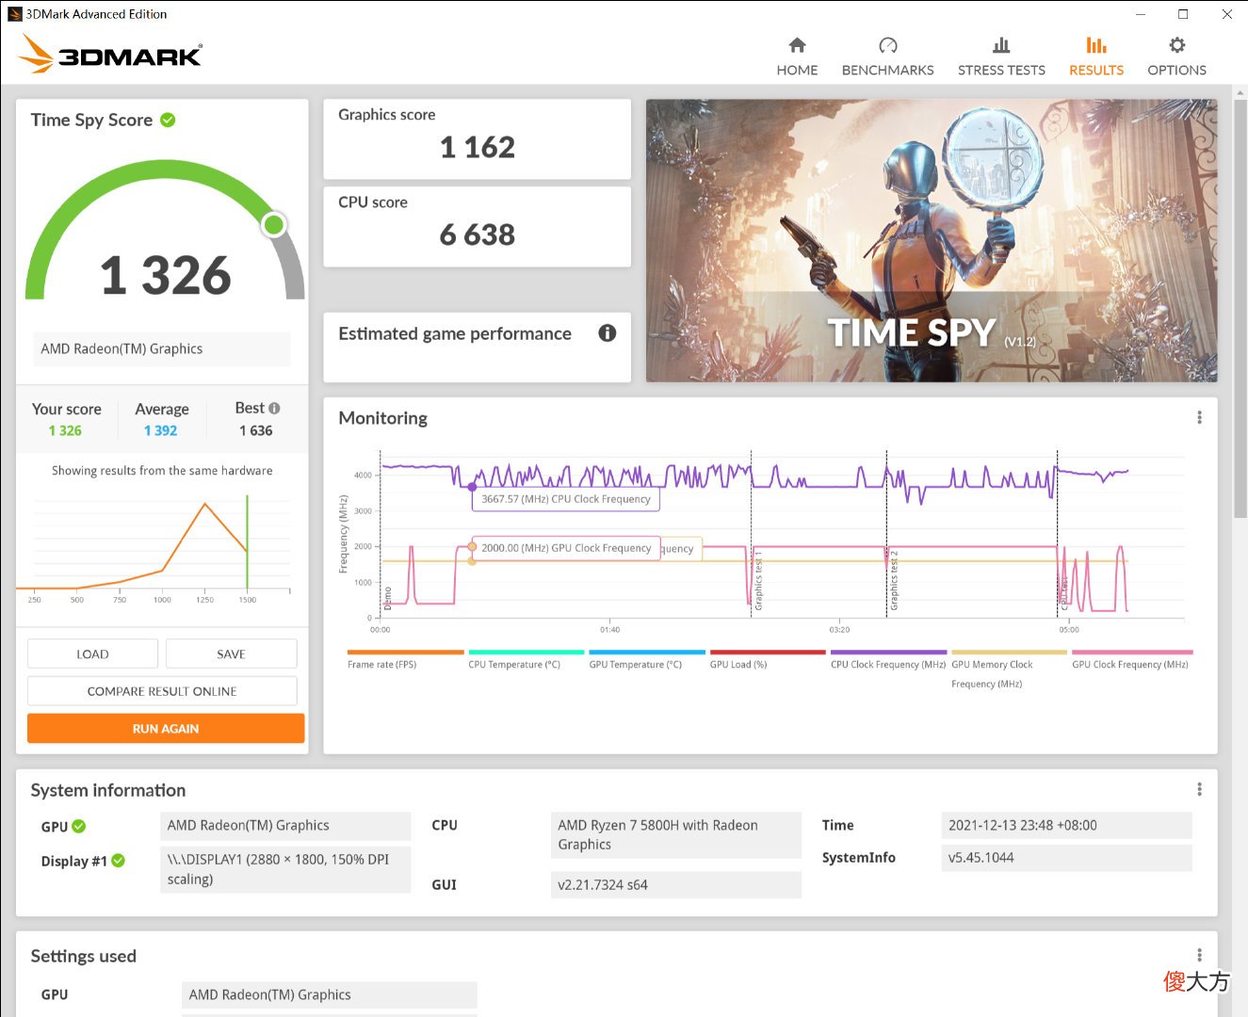Click the LOAD button
The height and width of the screenshot is (1017, 1248).
pos(92,654)
